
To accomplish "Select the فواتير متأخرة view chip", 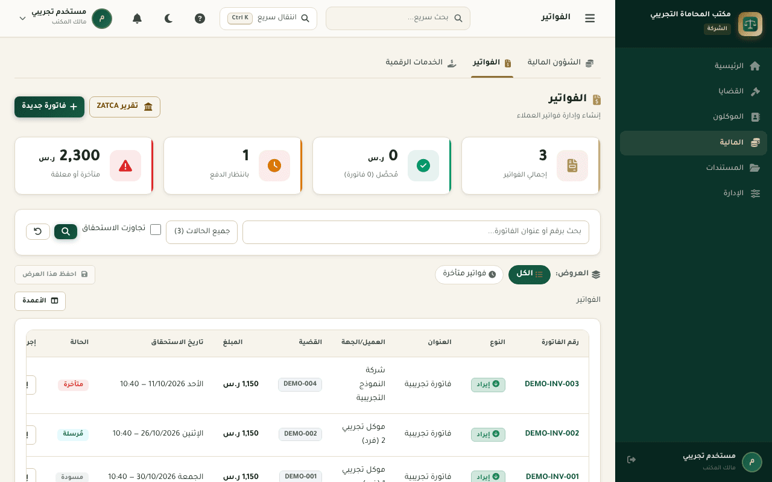I will click(469, 274).
